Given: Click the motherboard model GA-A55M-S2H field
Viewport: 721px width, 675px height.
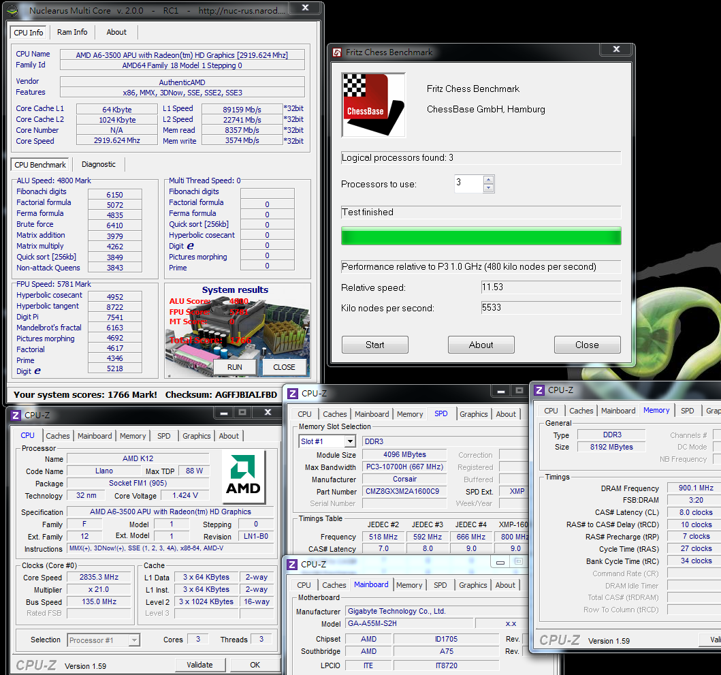Looking at the screenshot, I should [x=408, y=623].
